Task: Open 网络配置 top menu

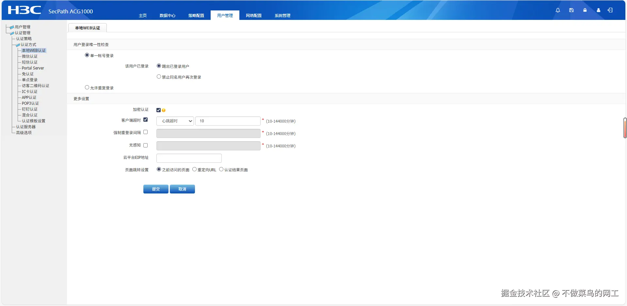Action: (x=254, y=15)
